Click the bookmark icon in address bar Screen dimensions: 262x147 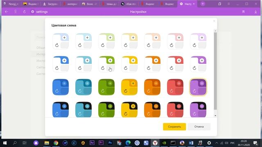pos(244,12)
